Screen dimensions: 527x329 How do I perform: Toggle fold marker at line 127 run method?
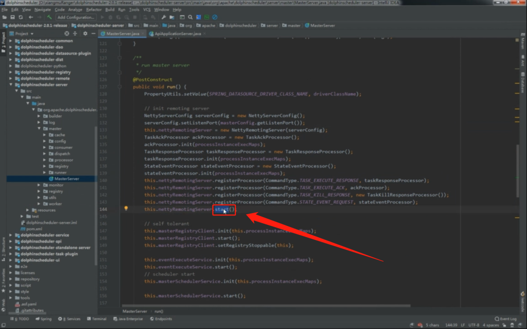pos(120,87)
